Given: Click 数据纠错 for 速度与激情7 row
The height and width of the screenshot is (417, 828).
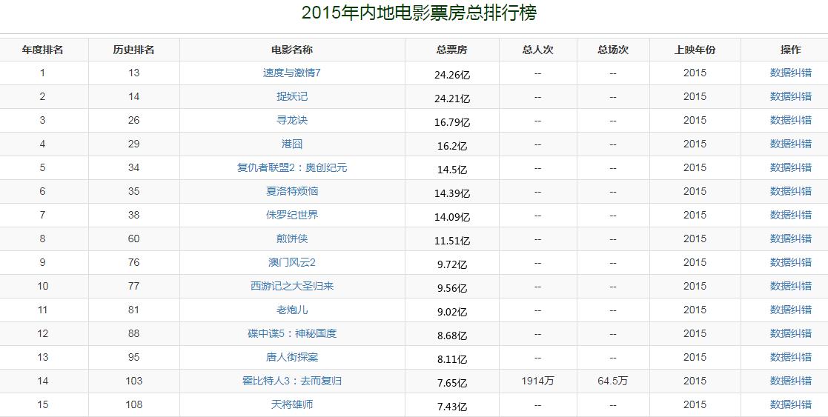Looking at the screenshot, I should [790, 73].
